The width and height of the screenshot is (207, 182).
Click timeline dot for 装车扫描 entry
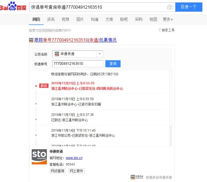click(x=36, y=104)
